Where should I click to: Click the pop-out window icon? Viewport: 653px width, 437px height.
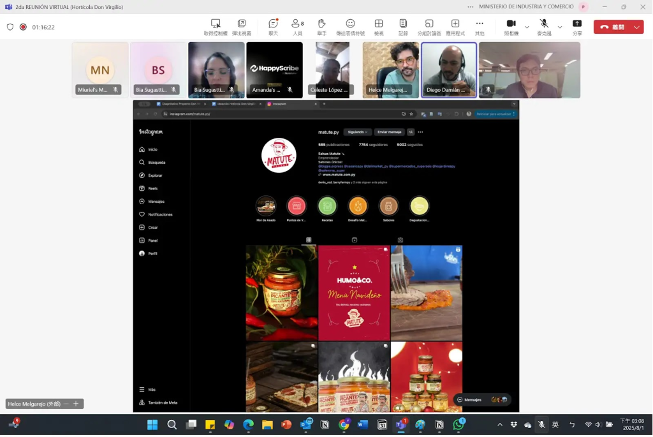pyautogui.click(x=241, y=27)
